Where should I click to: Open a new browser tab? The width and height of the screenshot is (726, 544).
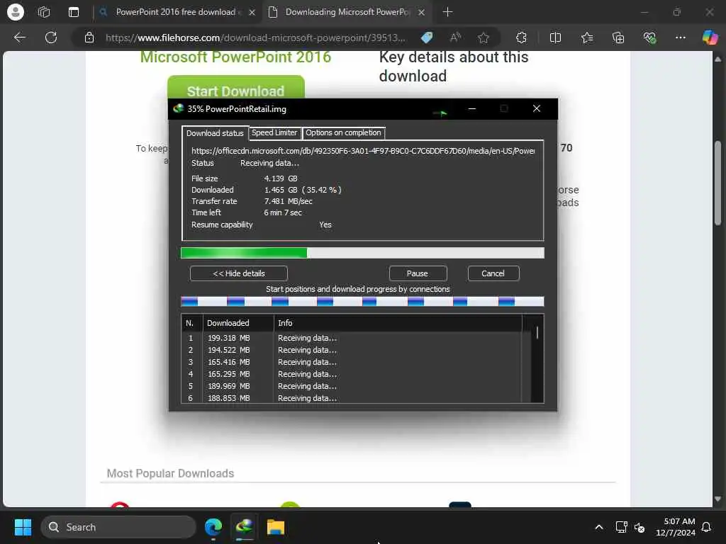click(x=447, y=12)
